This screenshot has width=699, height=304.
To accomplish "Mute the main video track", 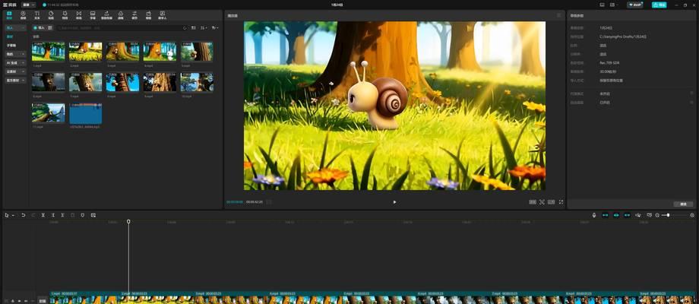I will pos(26,301).
